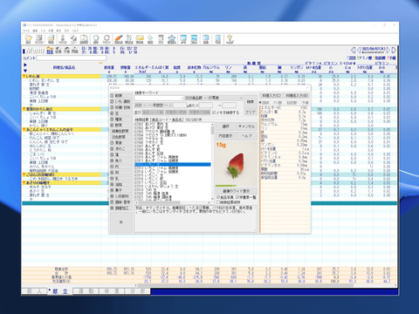Viewport: 419px width, 314px height.
Task: Click the キャンセル button
Action: tap(246, 126)
